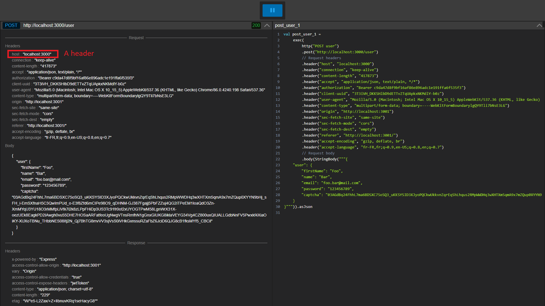
Task: Select the sec-fetch-site header
Action: tap(35, 108)
